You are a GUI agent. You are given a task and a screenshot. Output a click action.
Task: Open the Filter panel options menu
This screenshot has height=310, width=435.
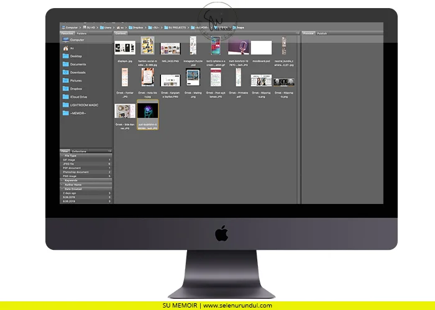tap(109, 151)
